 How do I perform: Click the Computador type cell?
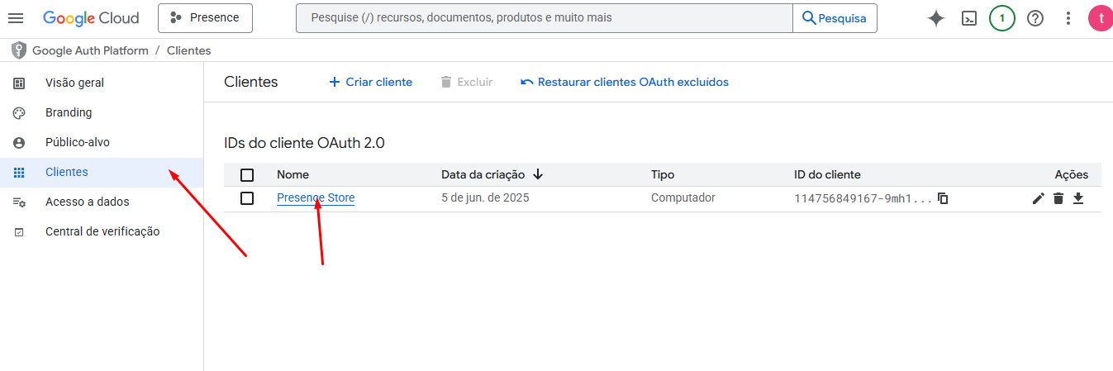pos(683,197)
